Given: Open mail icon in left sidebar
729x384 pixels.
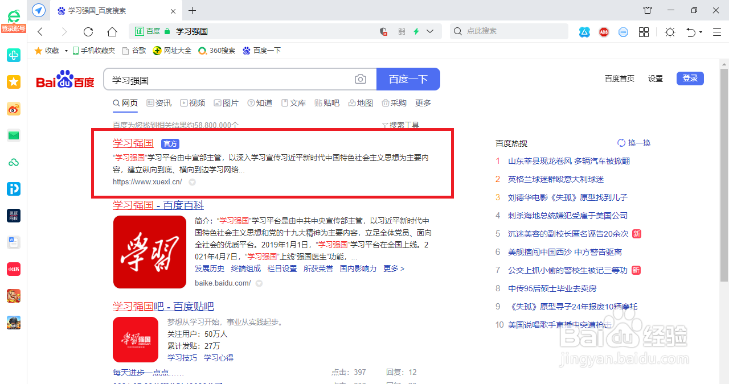Looking at the screenshot, I should 14,135.
